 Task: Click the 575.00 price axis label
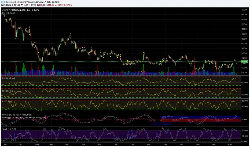[x=244, y=29]
